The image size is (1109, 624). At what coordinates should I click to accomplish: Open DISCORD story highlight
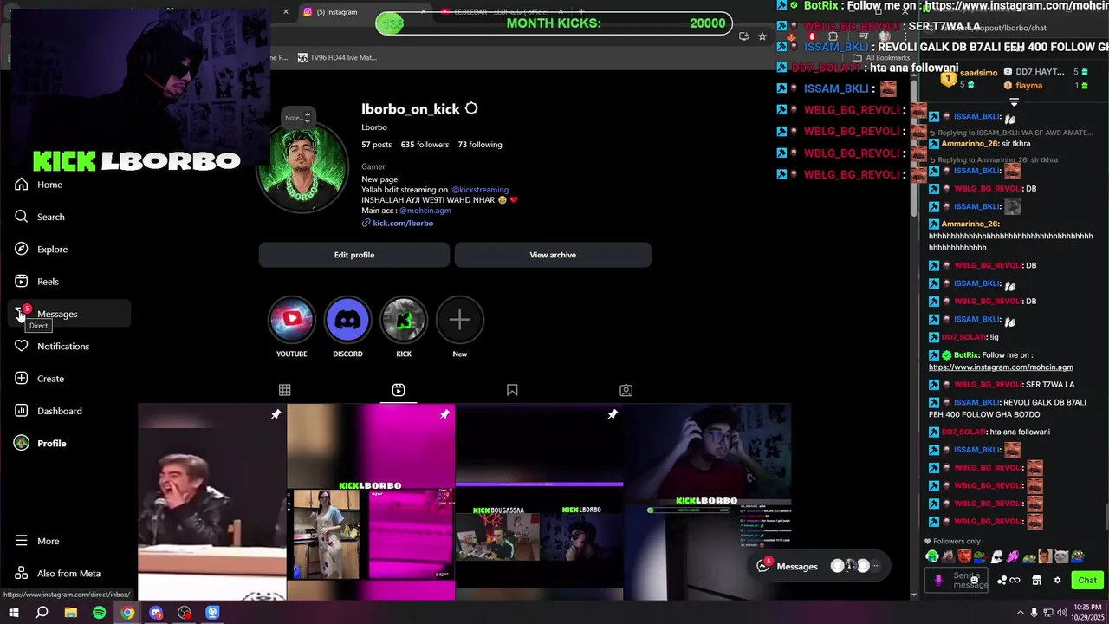pyautogui.click(x=347, y=328)
